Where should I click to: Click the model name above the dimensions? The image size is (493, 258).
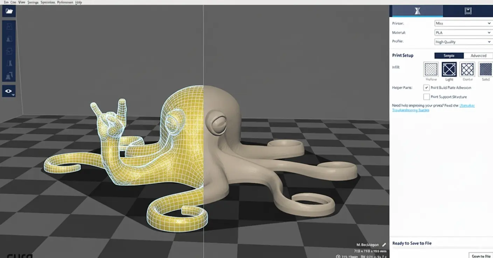click(368, 245)
